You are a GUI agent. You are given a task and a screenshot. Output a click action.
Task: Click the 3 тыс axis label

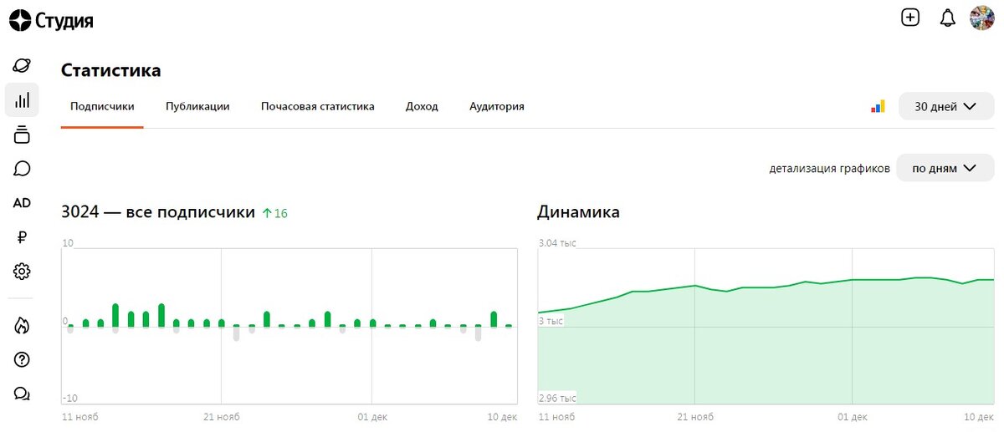(551, 321)
